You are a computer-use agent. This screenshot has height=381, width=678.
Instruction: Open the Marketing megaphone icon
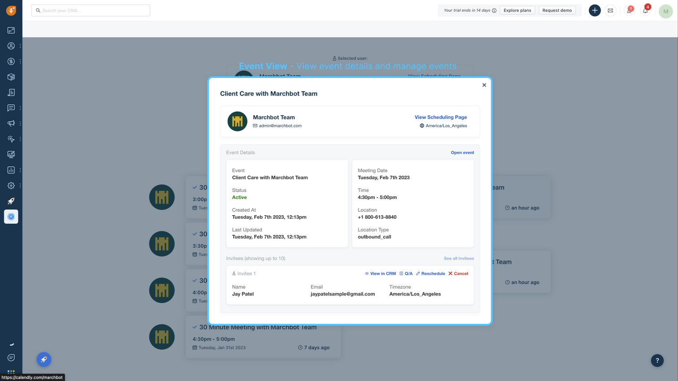[x=11, y=123]
